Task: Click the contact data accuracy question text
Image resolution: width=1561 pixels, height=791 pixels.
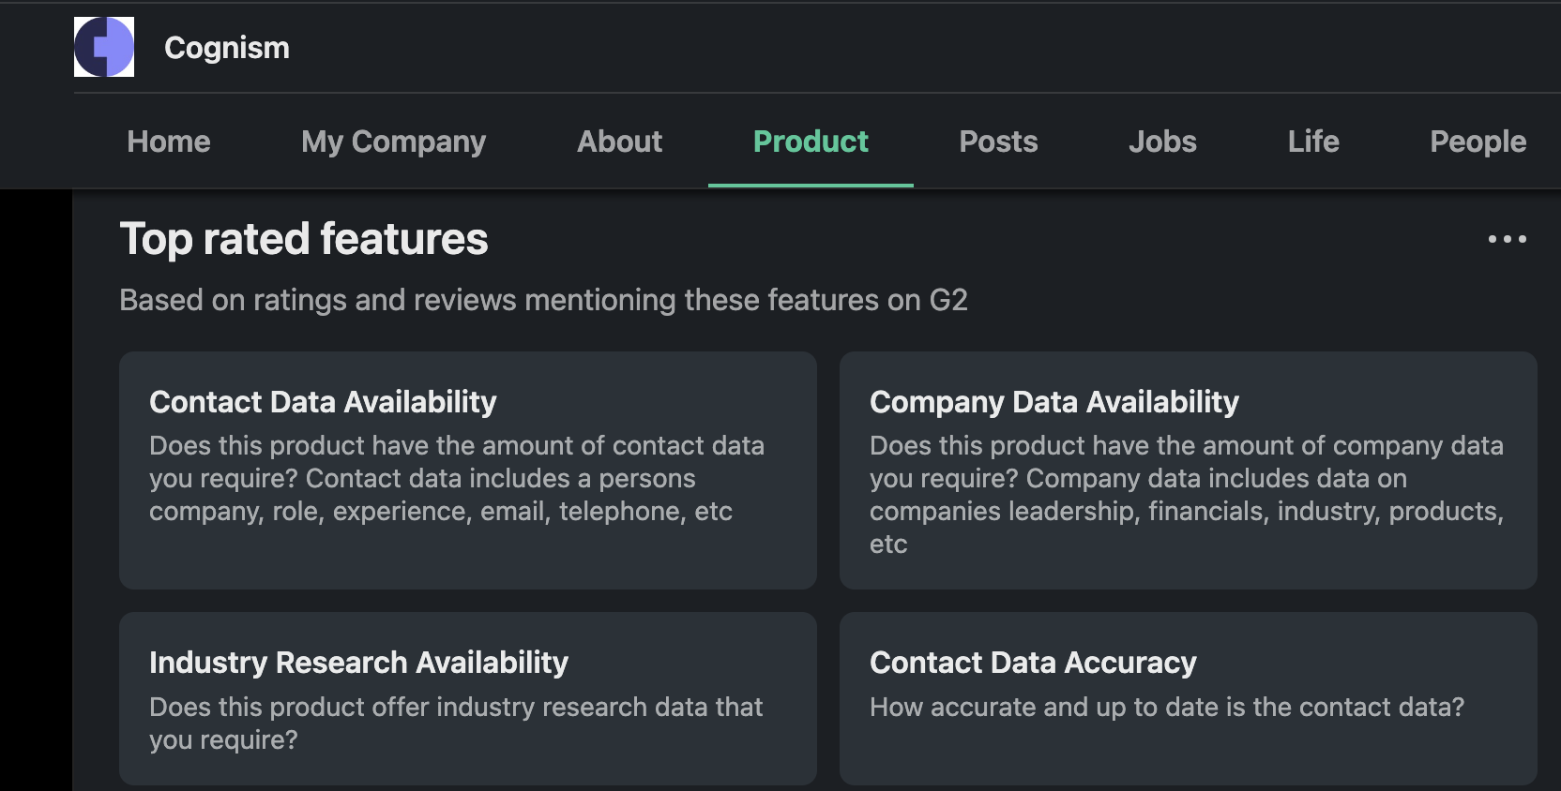Action: tap(1166, 707)
